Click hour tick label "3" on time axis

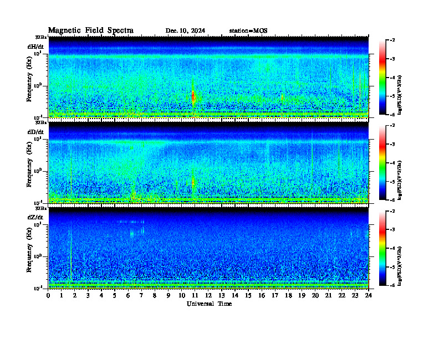(x=88, y=295)
